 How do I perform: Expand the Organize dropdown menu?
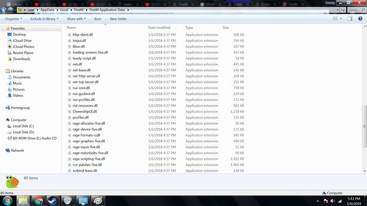tap(14, 19)
